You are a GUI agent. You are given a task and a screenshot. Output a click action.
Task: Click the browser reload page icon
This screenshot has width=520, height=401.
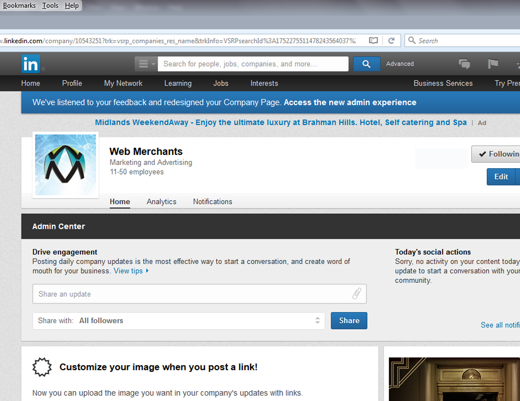point(391,41)
